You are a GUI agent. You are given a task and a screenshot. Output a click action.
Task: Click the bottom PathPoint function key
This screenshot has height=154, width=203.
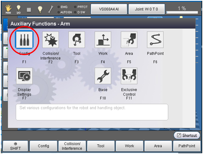point(187,146)
